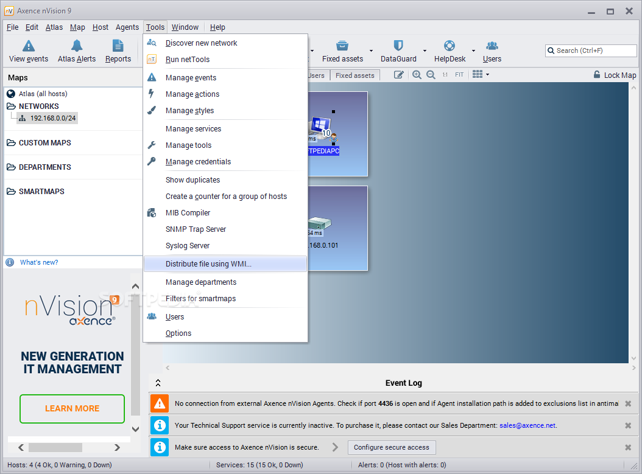Click in the Search field
This screenshot has height=474, width=642.
click(x=591, y=51)
